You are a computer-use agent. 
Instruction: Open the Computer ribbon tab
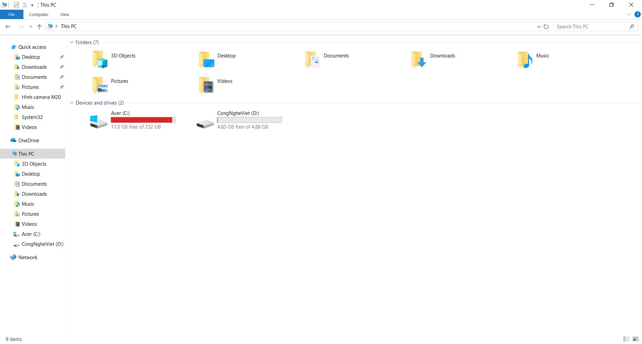click(x=39, y=14)
